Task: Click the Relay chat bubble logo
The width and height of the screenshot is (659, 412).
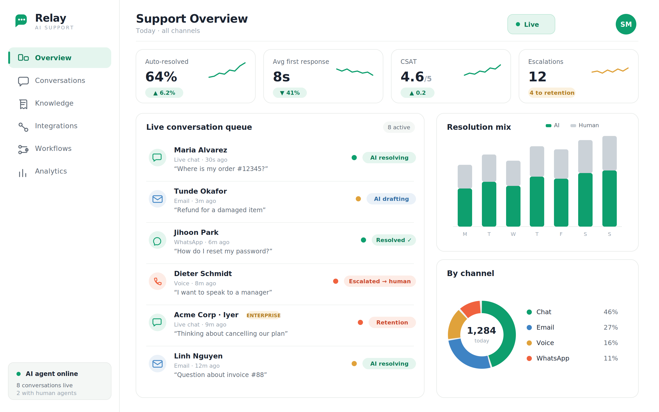Action: point(21,20)
